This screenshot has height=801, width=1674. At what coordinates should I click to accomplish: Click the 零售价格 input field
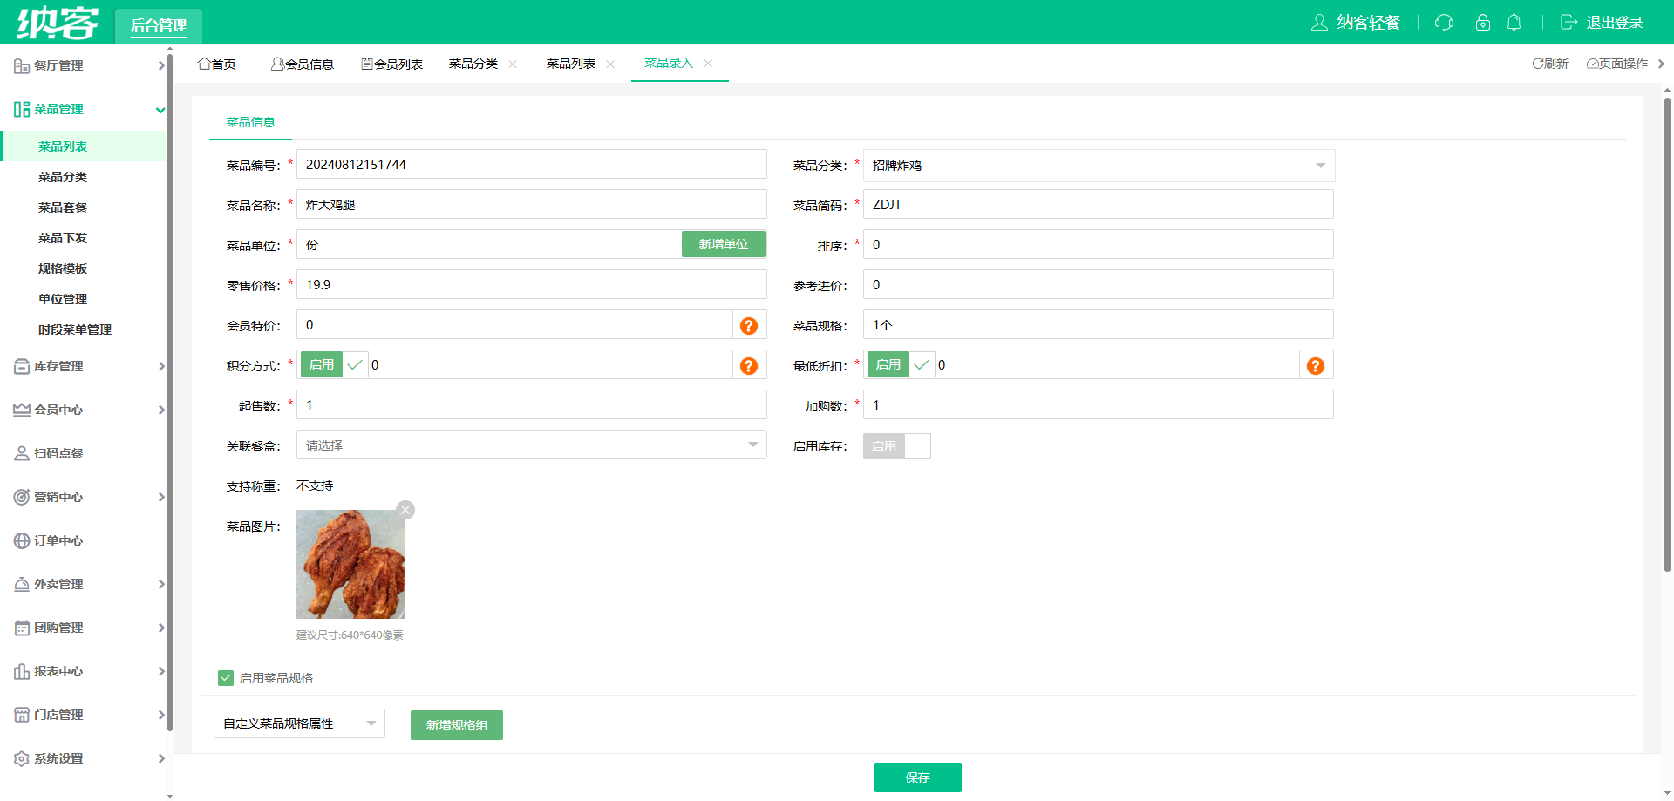532,285
